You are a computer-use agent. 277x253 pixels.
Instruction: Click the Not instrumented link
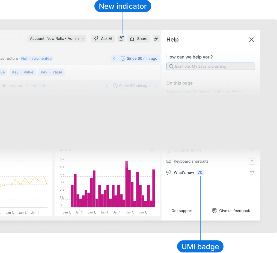[x=36, y=58]
